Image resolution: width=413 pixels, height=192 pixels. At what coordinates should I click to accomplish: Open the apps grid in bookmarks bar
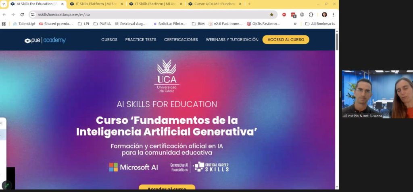coord(4,24)
